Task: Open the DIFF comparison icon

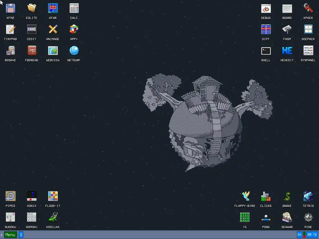Action: pos(266,30)
